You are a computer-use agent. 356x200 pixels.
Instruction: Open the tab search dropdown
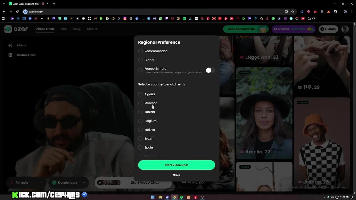tap(4, 4)
